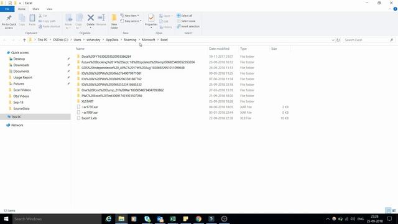Screen dimensions: 398x224
Task: Click the Refresh button in address bar
Action: [338, 40]
